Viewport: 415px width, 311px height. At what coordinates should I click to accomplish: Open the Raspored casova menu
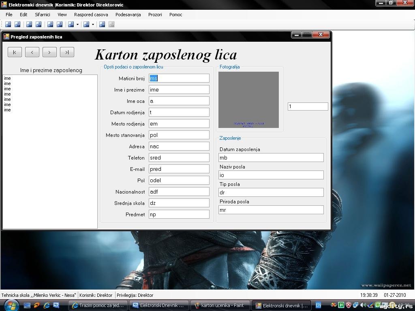(91, 15)
